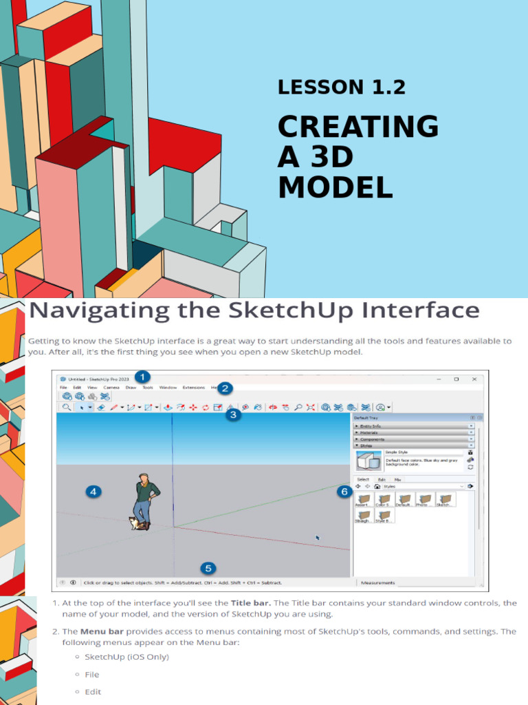Open the user account icon
This screenshot has height=705, width=528.
coord(381,408)
